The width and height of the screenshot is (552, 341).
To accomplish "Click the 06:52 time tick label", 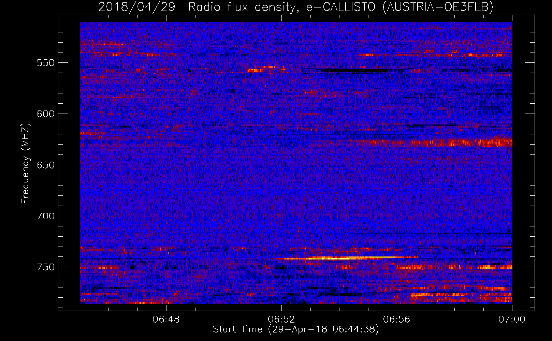I will pyautogui.click(x=281, y=320).
